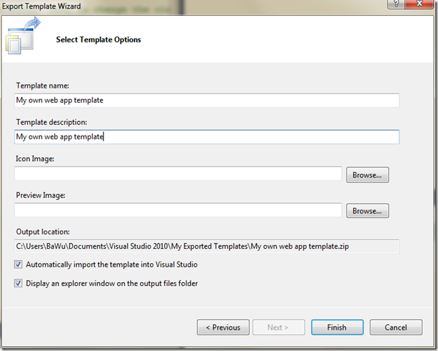Cancel the Export Template Wizard

(x=396, y=327)
